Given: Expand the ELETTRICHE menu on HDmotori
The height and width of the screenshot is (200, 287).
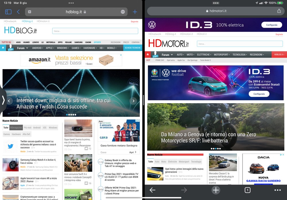Looking at the screenshot, I should click(204, 55).
